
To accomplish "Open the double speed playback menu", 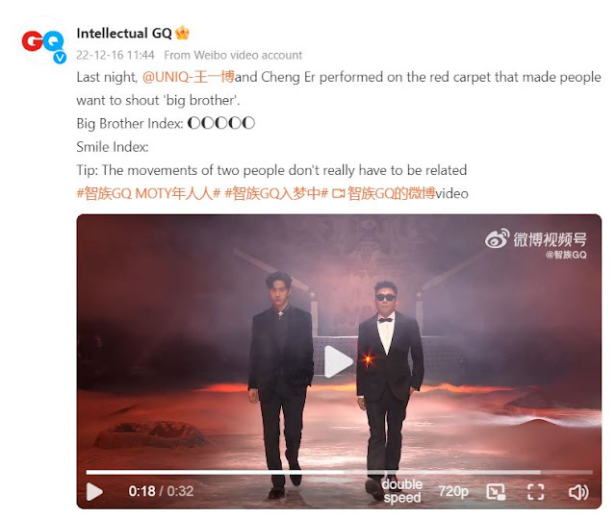I will pos(402,491).
